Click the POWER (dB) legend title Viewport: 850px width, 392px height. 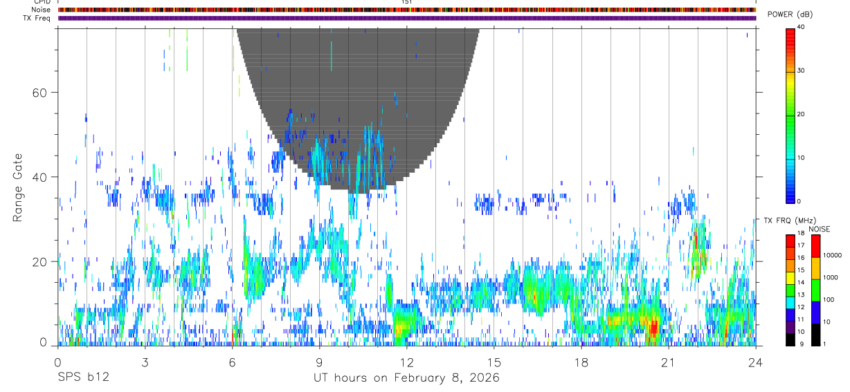point(790,15)
